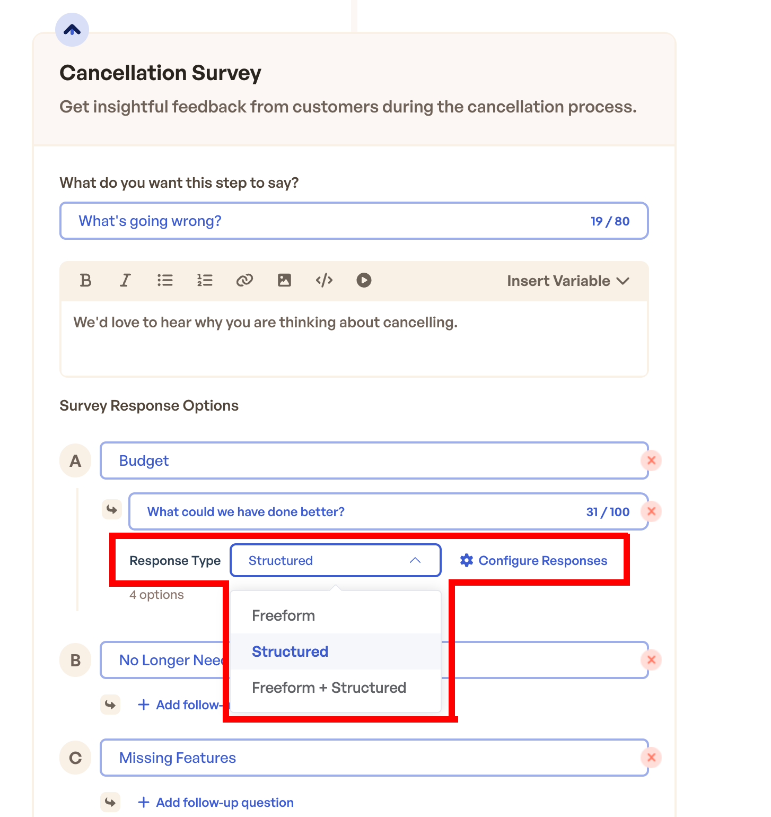Keep Structured selected in the response menu
Screen dimensions: 771x817
[x=290, y=651]
